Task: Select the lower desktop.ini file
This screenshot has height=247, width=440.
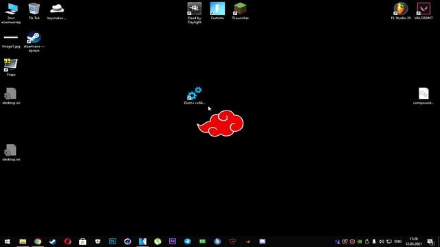Action: [11, 152]
